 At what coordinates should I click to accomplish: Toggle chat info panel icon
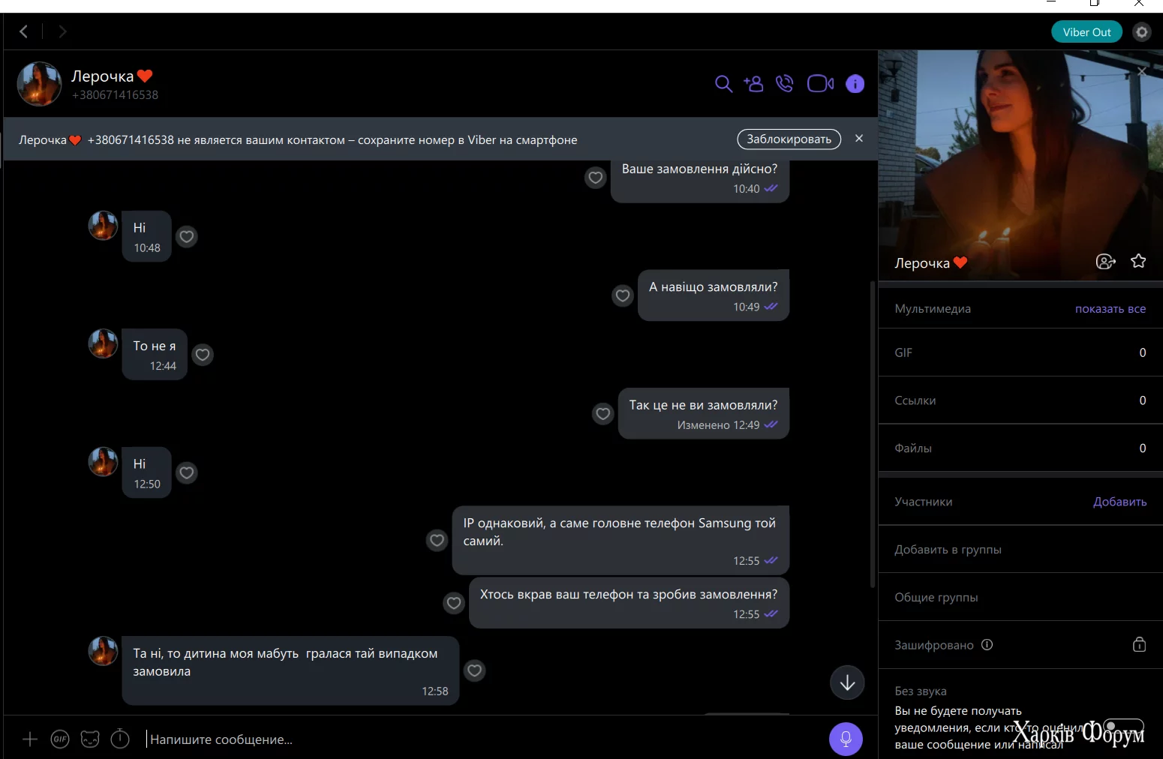click(855, 84)
